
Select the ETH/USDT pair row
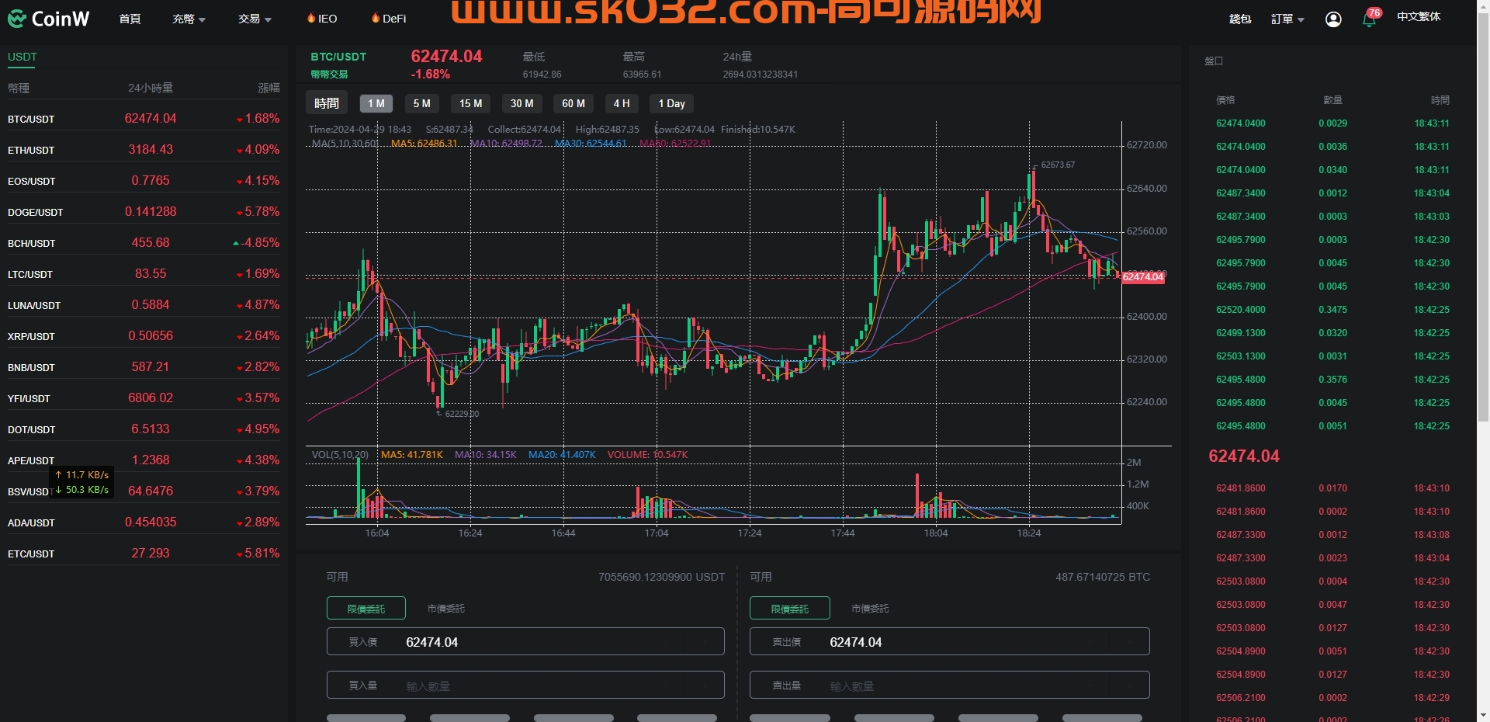pos(144,150)
